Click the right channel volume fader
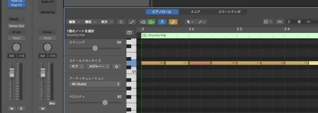 coord(43,73)
